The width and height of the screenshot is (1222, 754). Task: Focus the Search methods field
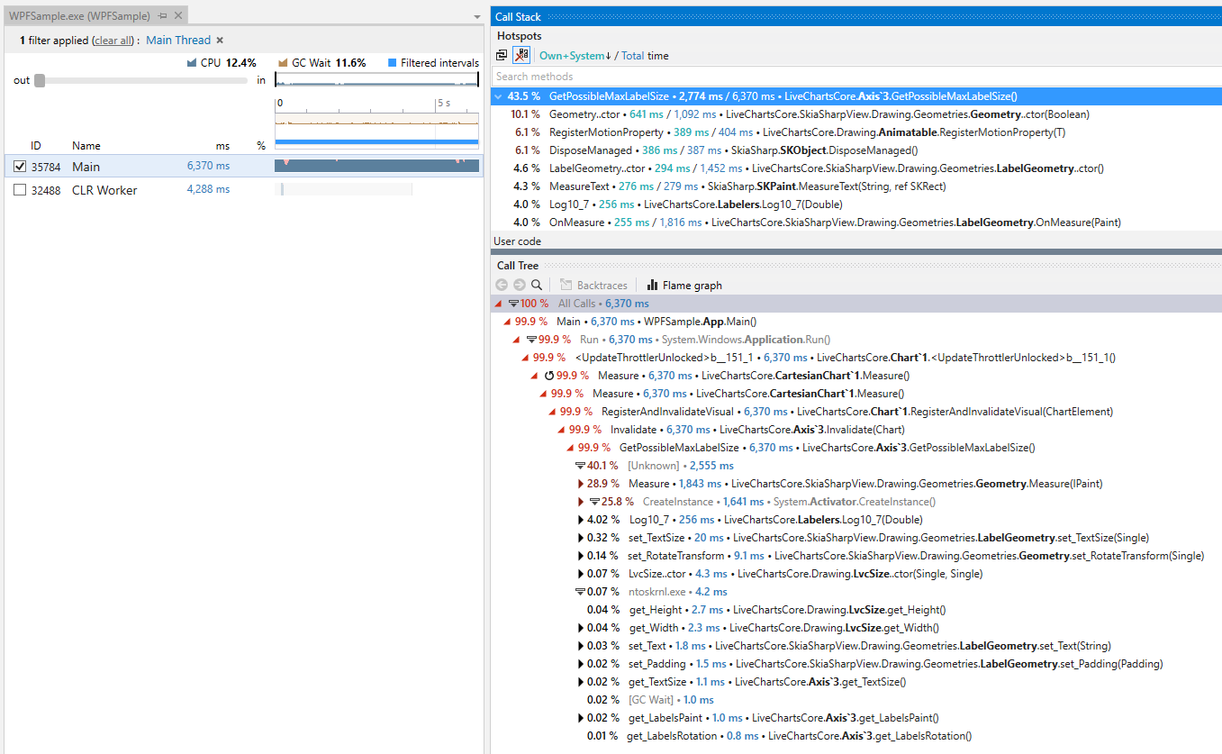856,77
